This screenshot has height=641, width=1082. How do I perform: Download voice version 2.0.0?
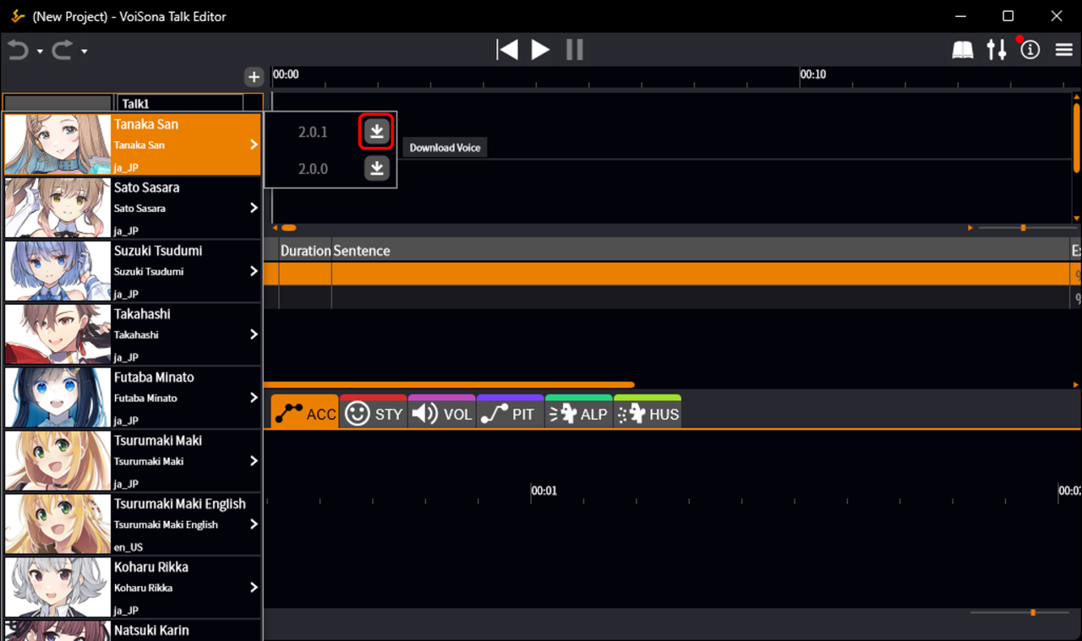pyautogui.click(x=377, y=168)
